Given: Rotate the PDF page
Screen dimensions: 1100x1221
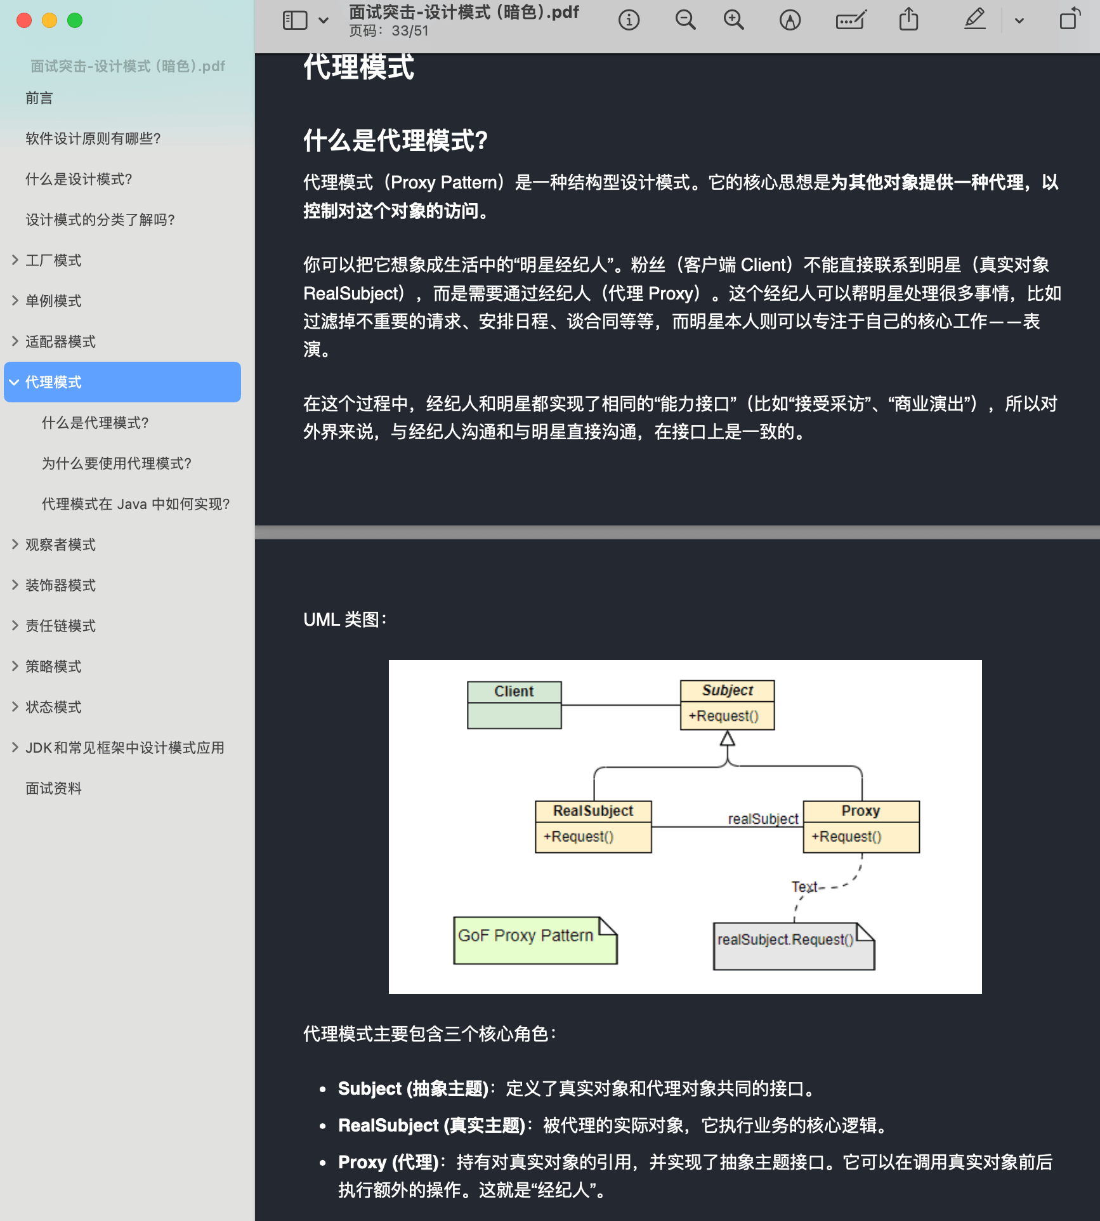Looking at the screenshot, I should (1068, 20).
